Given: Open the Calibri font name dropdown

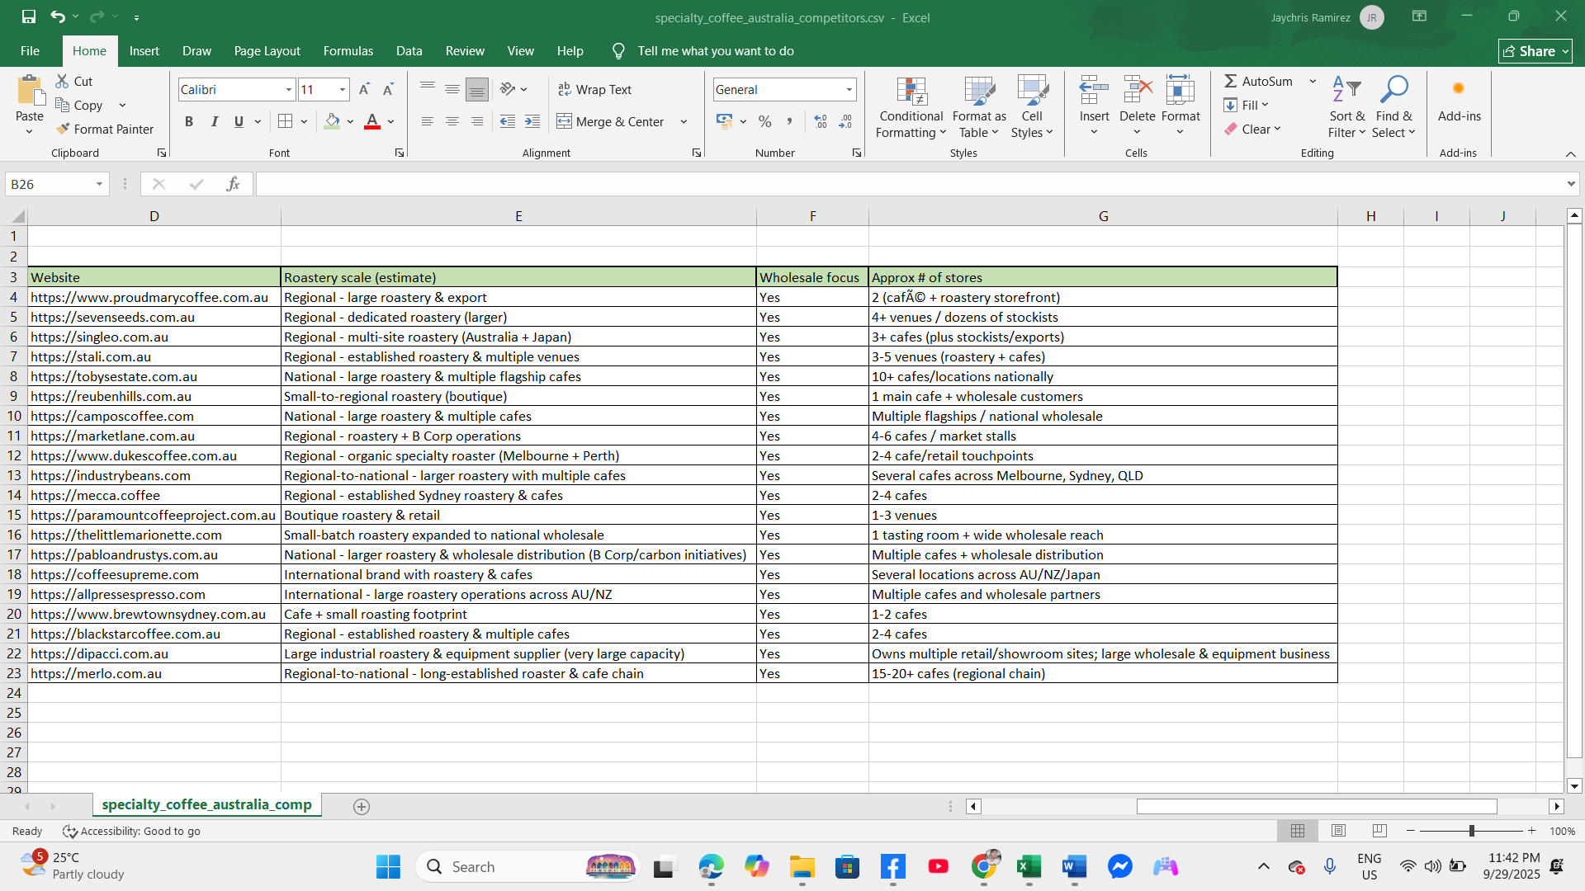Looking at the screenshot, I should click(288, 89).
